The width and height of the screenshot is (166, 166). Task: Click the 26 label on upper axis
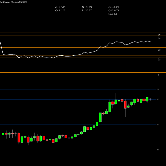point(159,35)
